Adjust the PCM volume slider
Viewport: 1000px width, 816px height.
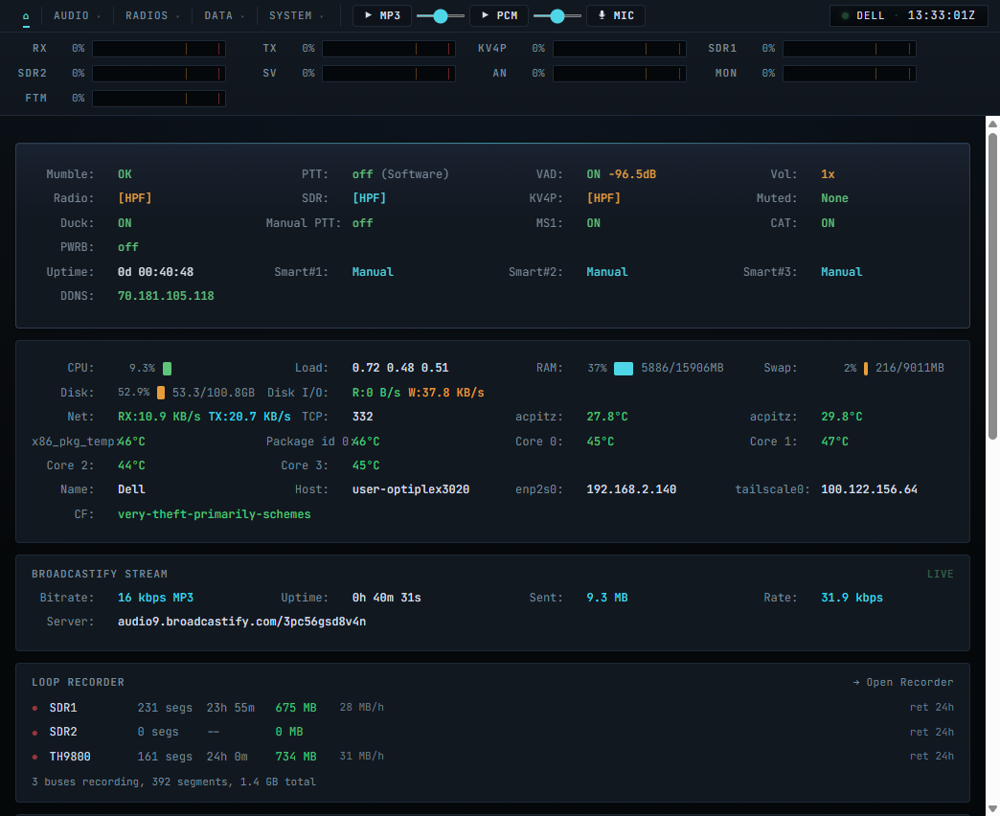pos(557,16)
